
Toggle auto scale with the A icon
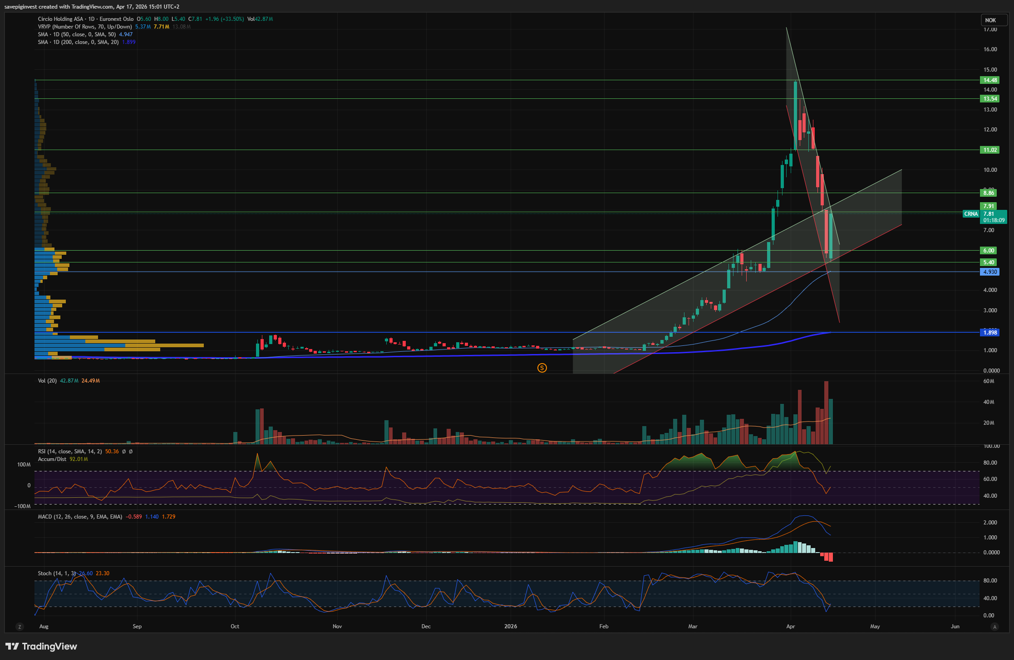tap(994, 626)
